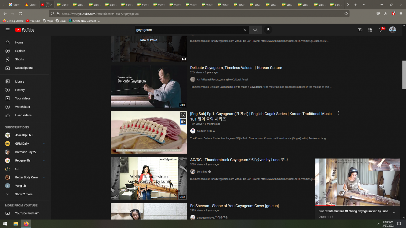This screenshot has height=228, width=406.
Task: Expand Show 2 more subscriptions
Action: tap(24, 194)
